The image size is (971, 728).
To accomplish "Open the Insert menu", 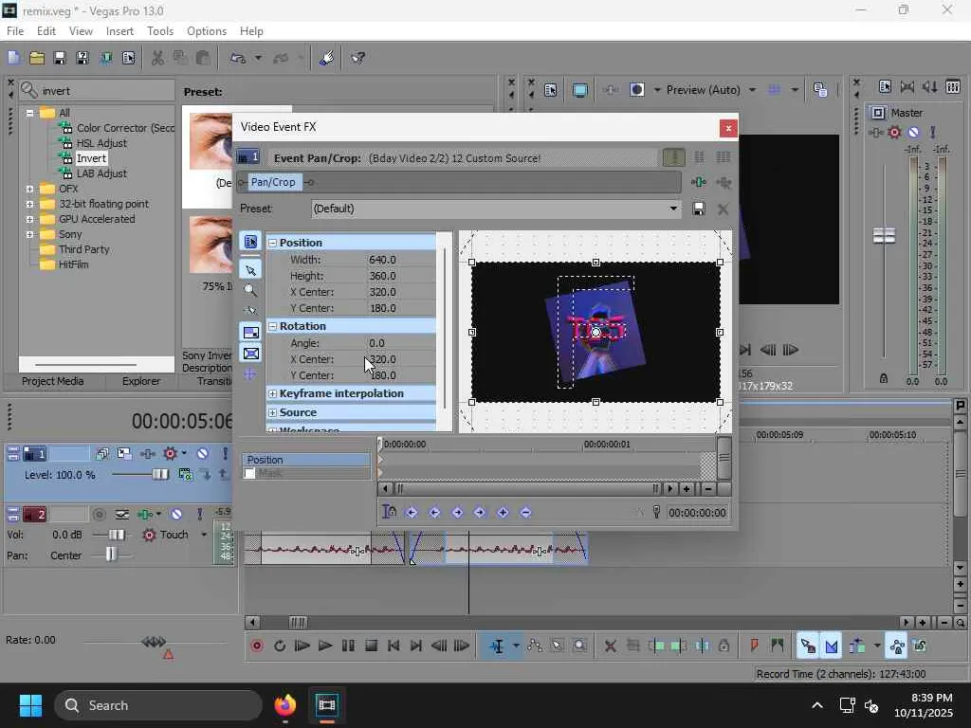I will tap(119, 31).
